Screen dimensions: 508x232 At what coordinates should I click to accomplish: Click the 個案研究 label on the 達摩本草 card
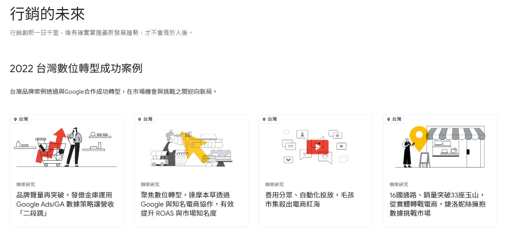(x=150, y=185)
